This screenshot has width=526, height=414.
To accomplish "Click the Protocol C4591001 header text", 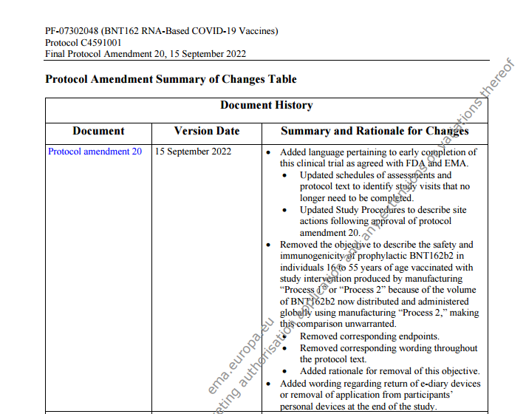I will tap(83, 43).
